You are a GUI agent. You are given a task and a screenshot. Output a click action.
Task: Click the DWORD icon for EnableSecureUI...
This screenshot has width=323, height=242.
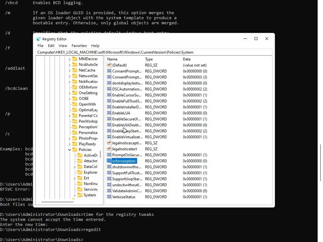tap(109, 119)
